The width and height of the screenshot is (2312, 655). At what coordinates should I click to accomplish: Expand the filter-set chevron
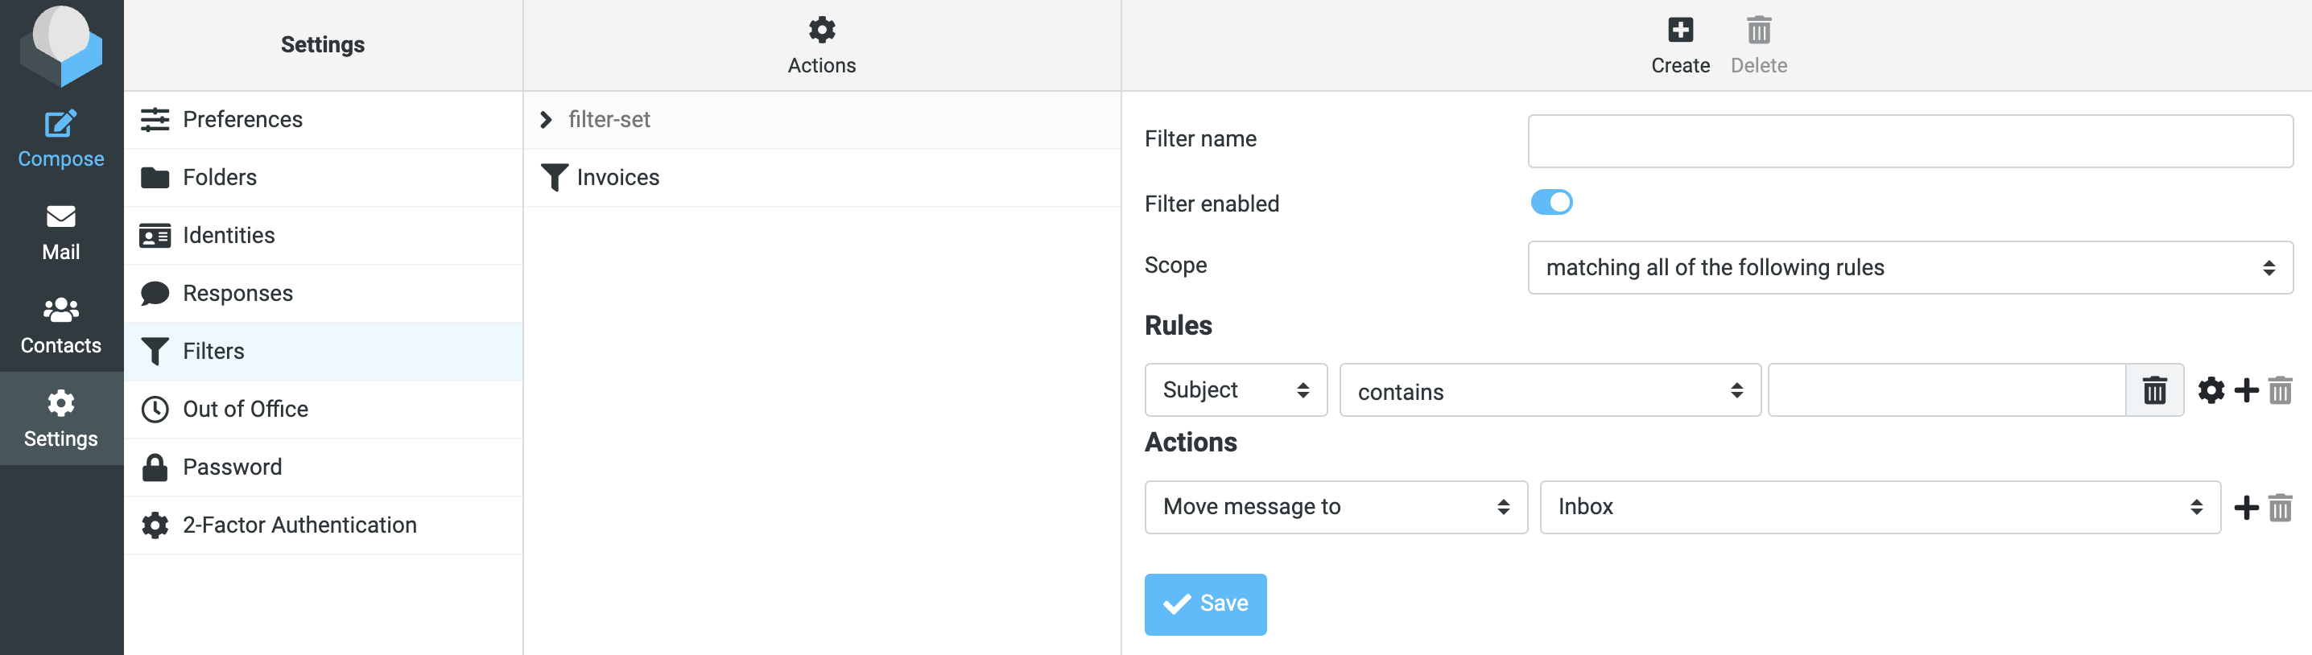click(546, 119)
